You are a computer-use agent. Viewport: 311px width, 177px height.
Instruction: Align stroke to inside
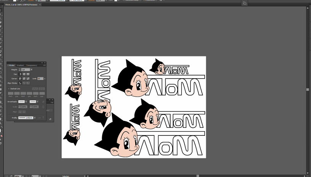pos(24,83)
